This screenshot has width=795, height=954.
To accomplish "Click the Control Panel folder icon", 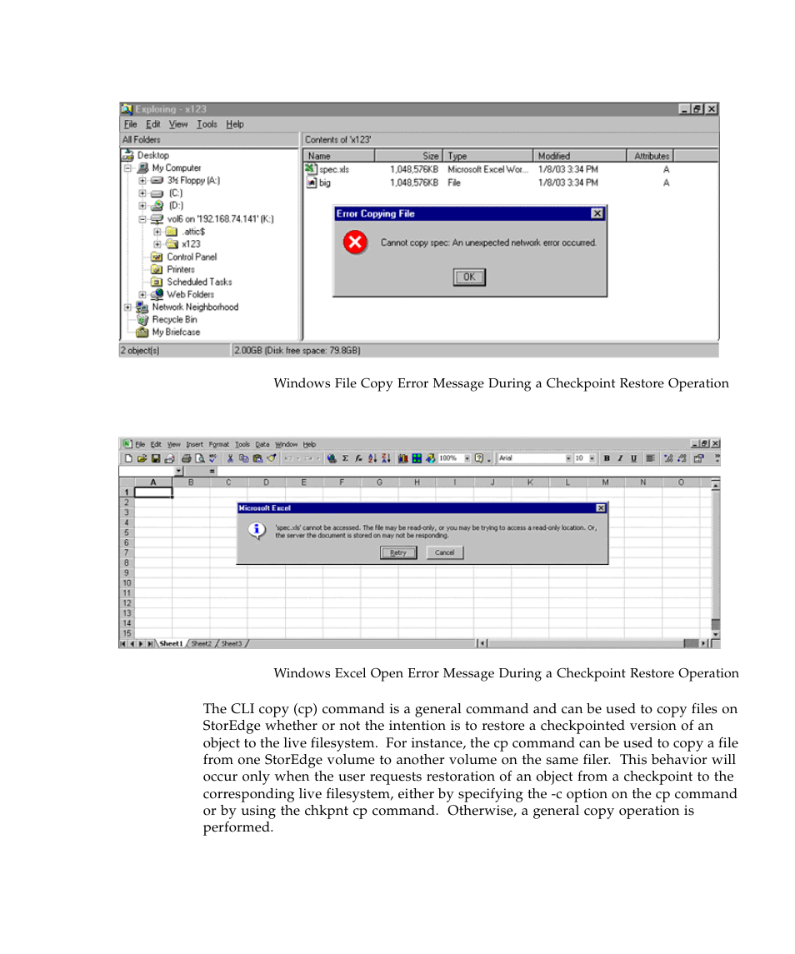I will [x=157, y=257].
